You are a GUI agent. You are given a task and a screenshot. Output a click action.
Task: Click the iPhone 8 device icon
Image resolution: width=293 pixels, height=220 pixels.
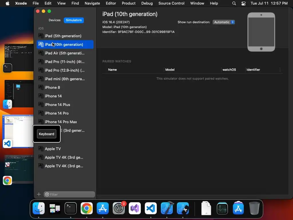click(41, 87)
